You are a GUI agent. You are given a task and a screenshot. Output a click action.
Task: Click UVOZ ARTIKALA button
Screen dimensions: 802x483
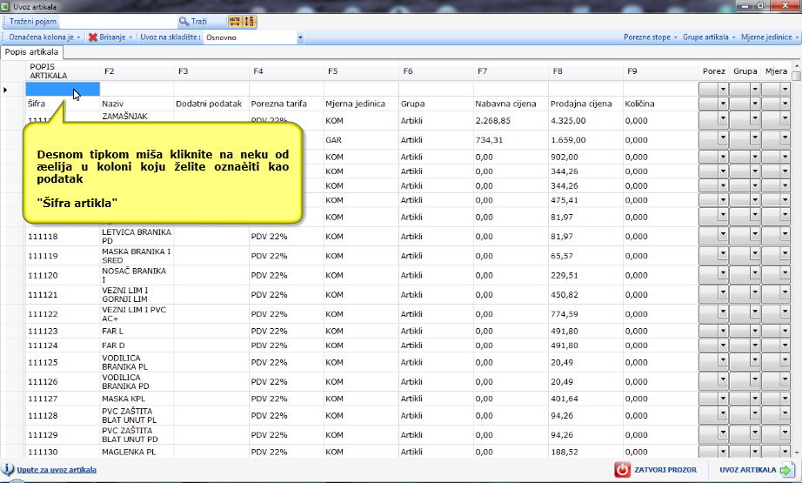(757, 470)
